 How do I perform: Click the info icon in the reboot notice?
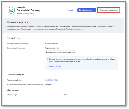tap(47, 59)
